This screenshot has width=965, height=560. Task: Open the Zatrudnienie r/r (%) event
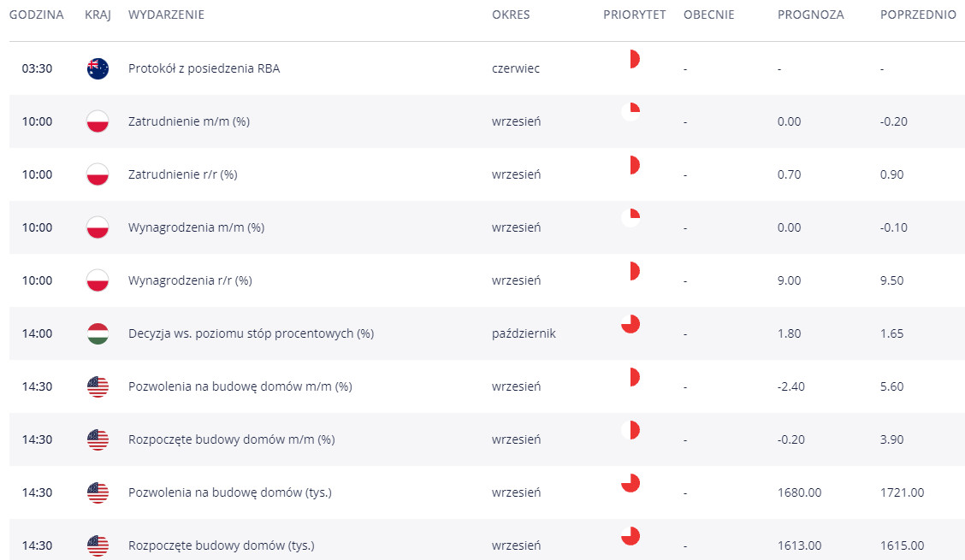click(x=182, y=174)
